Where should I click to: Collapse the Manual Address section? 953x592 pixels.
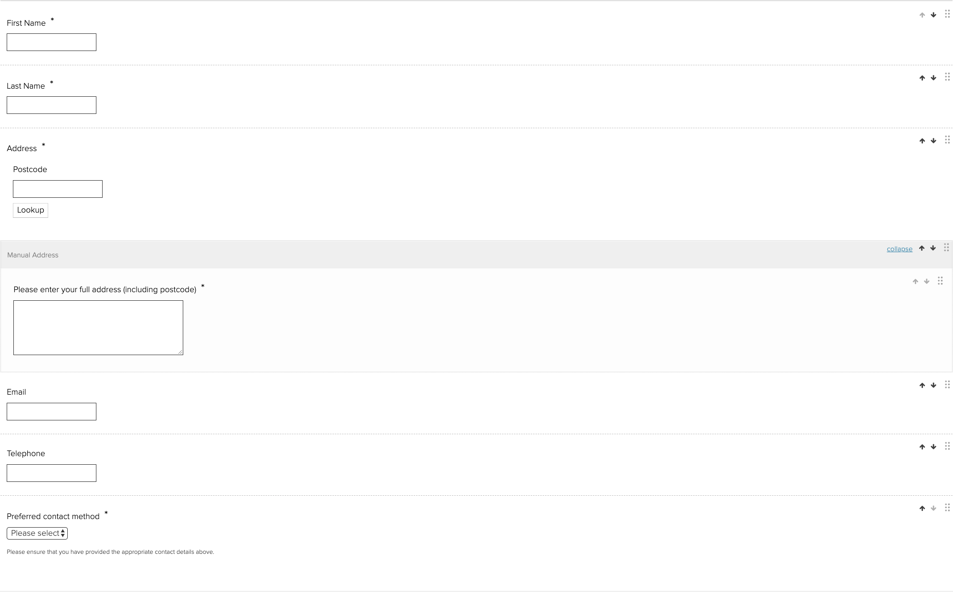click(899, 249)
